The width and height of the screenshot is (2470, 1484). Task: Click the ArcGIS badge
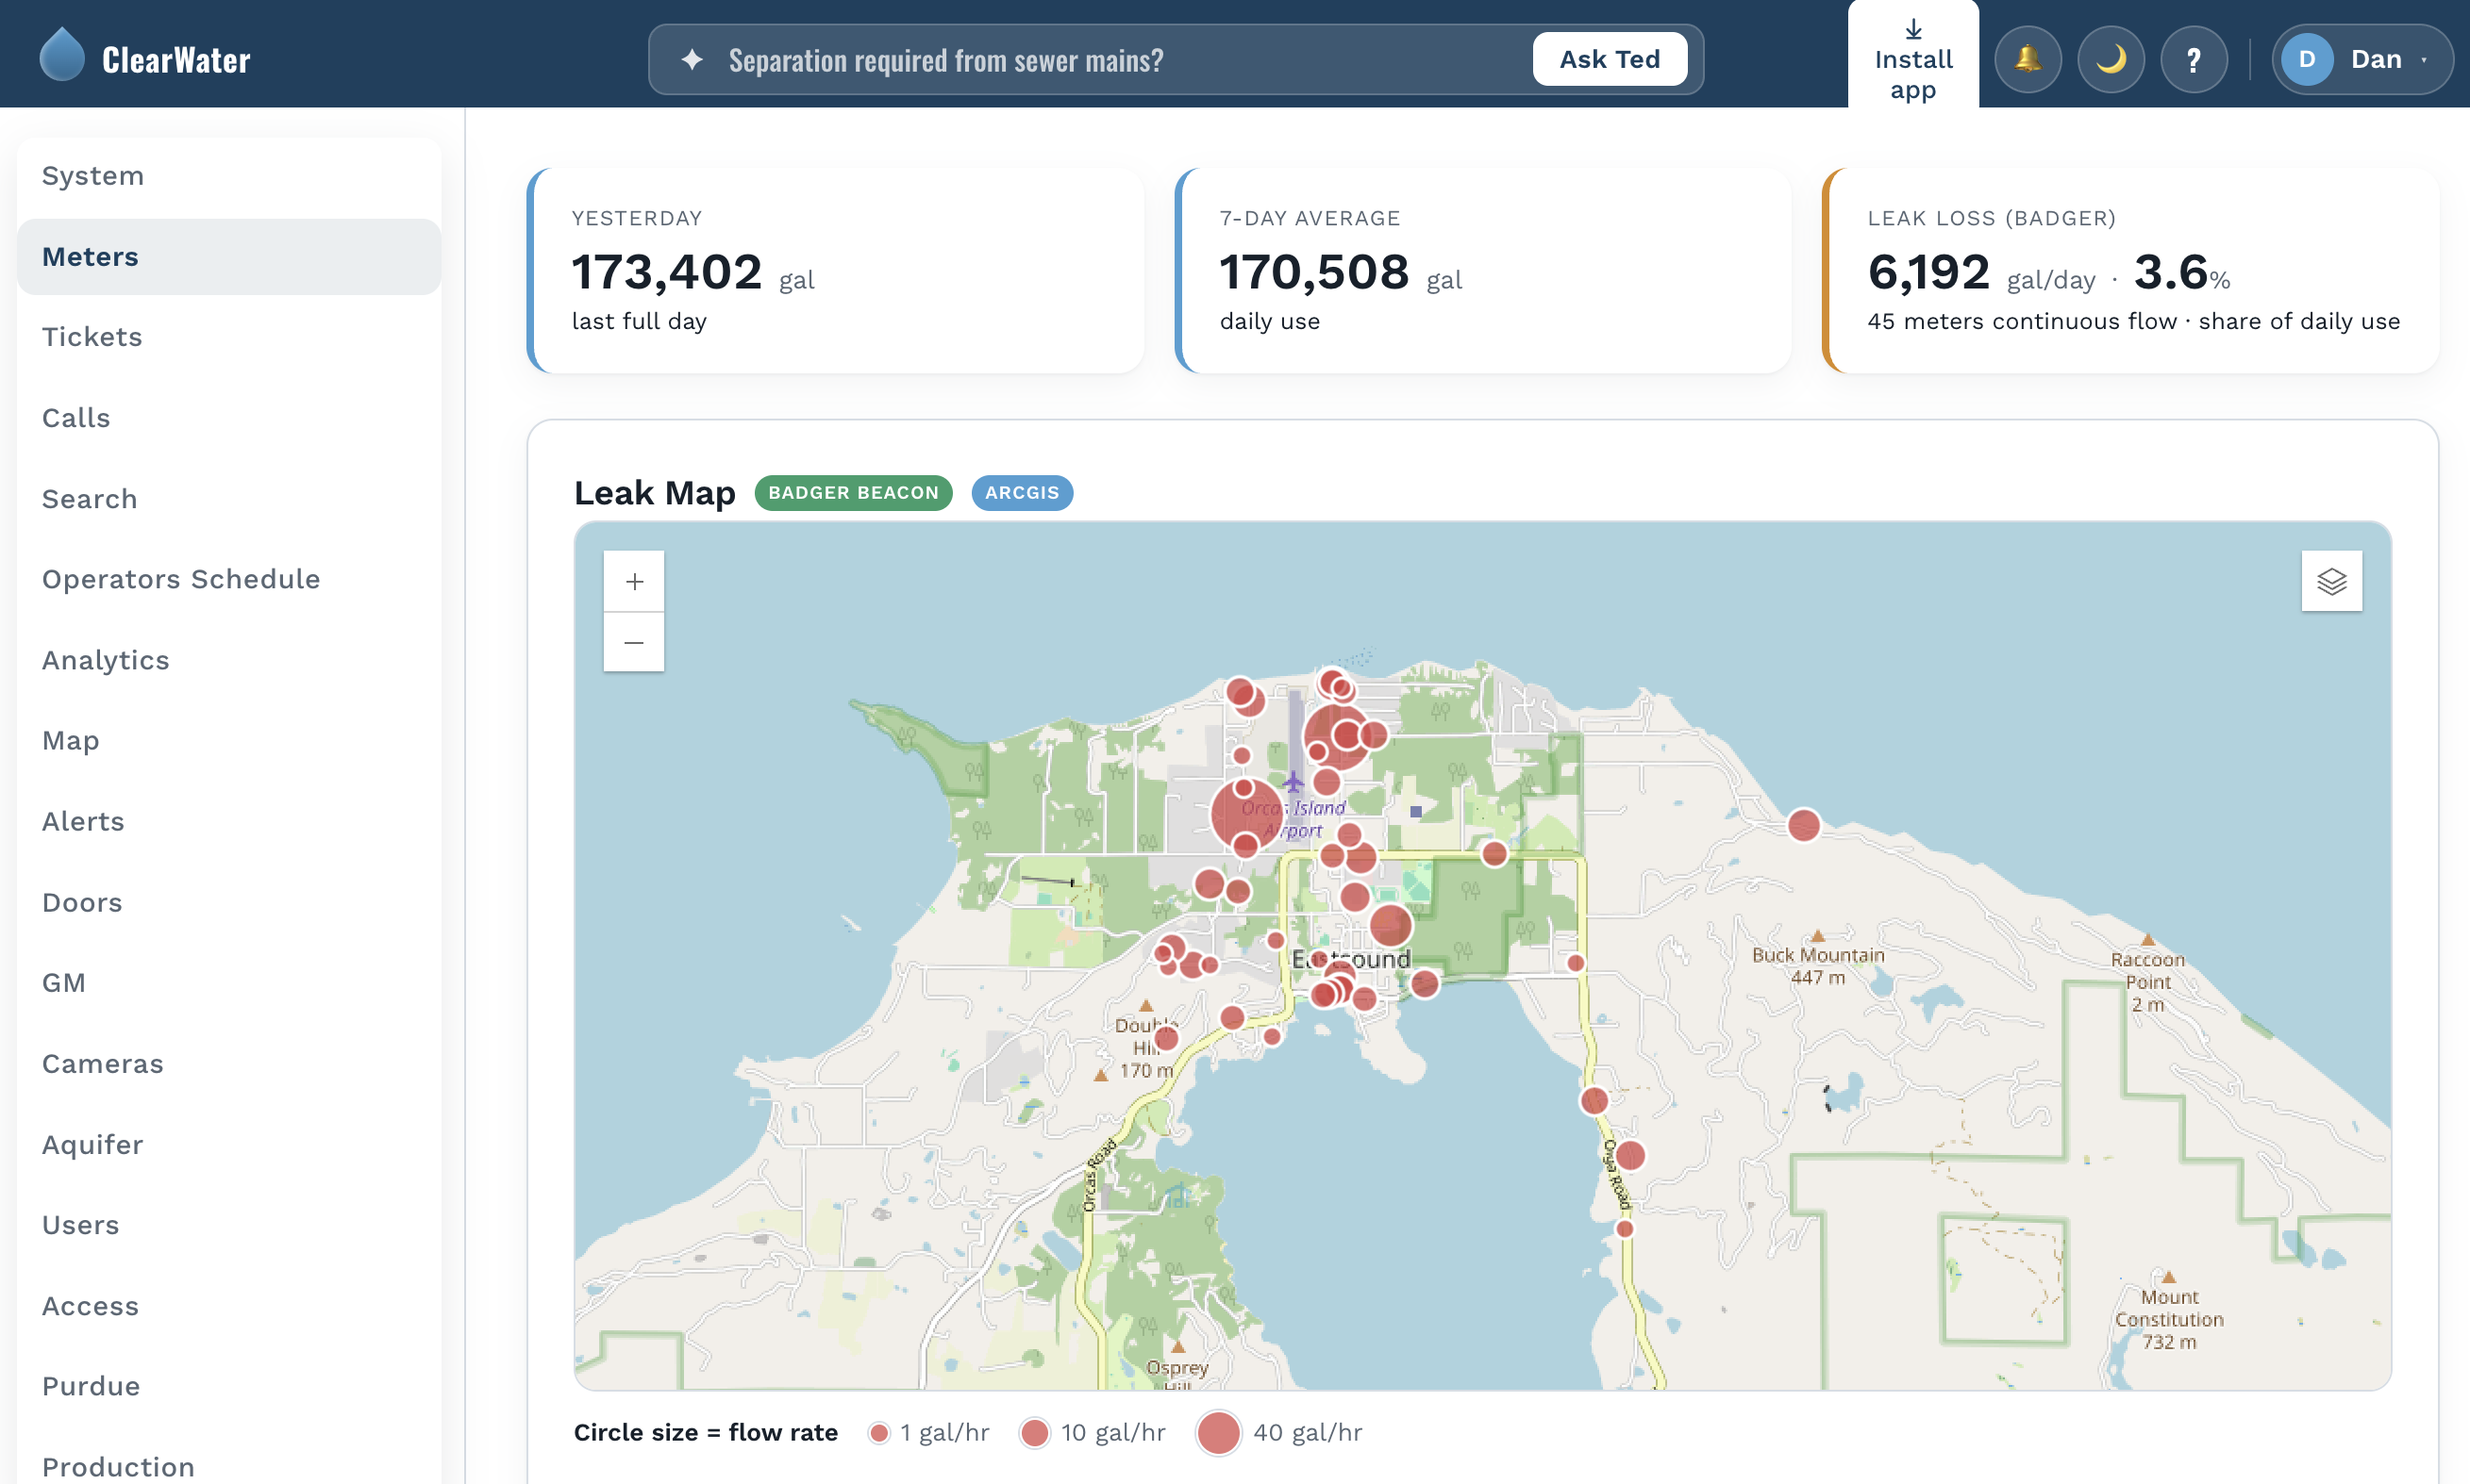coord(1022,493)
